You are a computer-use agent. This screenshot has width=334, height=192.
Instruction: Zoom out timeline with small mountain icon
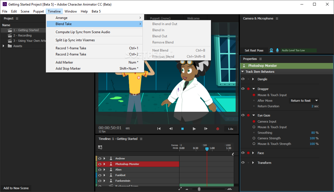point(187,189)
